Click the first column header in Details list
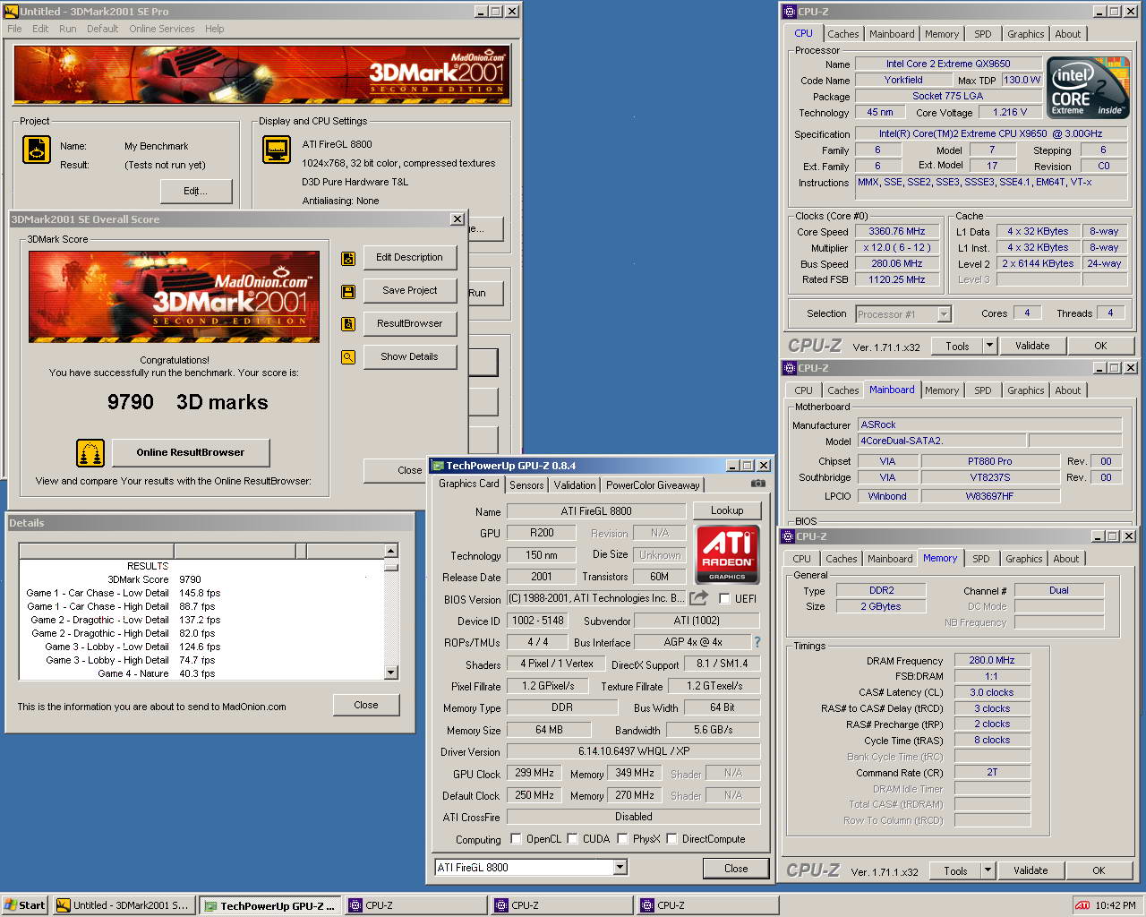1146x917 pixels. pos(97,551)
